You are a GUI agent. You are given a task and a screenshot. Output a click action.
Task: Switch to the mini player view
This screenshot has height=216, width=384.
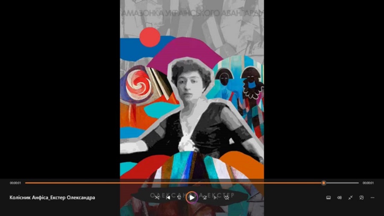coord(361,197)
